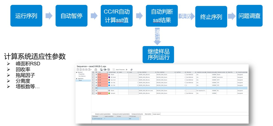This screenshot has width=273, height=126.
Task: Toggle checkbox for row 5 Cal. Std.
Action: (x=96, y=85)
